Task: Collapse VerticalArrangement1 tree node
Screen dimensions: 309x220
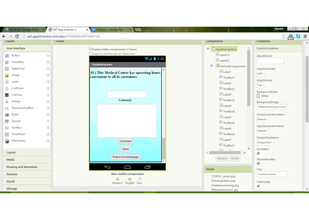Action: (x=212, y=65)
